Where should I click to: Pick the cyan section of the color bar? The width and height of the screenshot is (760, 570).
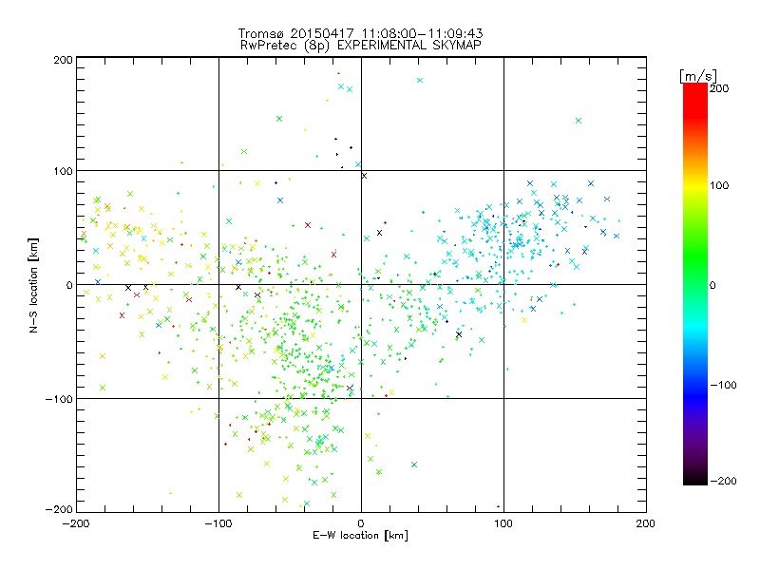695,326
